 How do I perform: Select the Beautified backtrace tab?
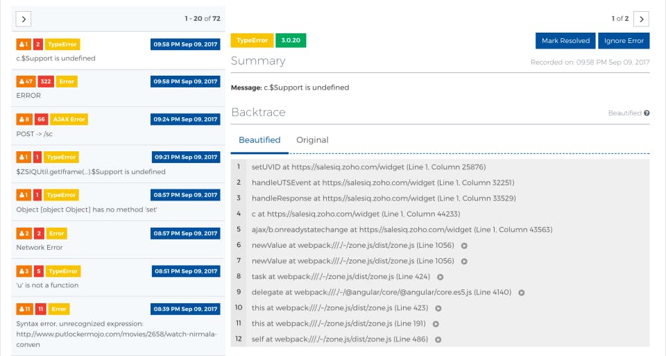pyautogui.click(x=259, y=140)
